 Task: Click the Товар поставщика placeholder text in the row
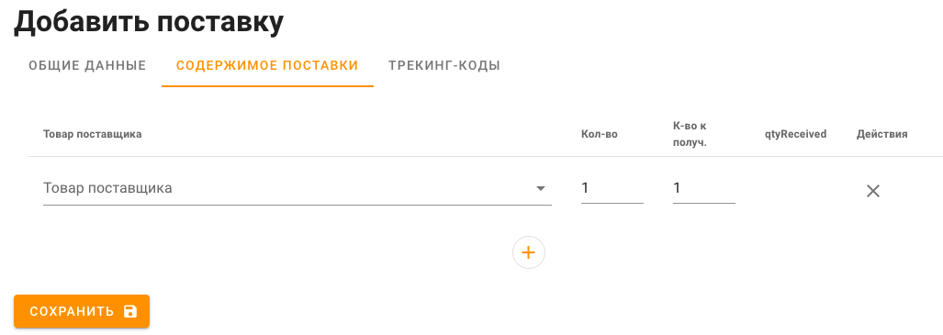107,188
